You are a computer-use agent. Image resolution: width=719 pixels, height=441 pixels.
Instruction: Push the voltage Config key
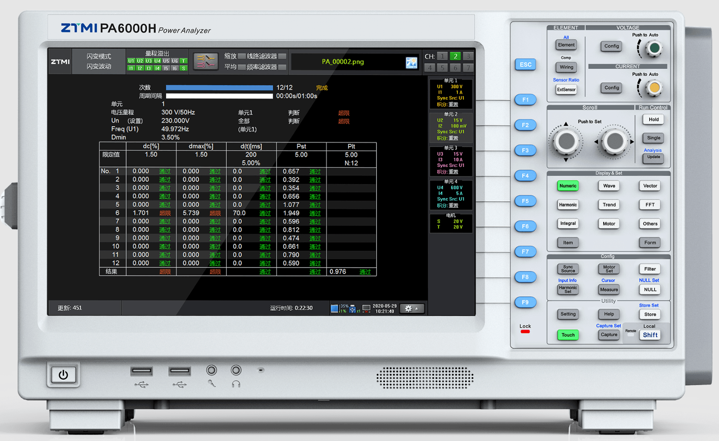click(x=612, y=46)
